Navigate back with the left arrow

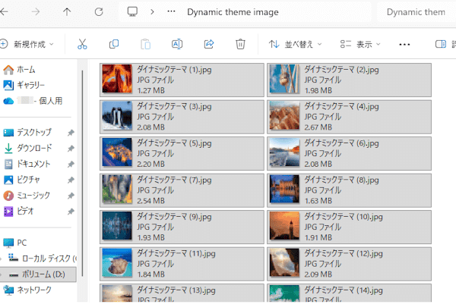(x=5, y=12)
